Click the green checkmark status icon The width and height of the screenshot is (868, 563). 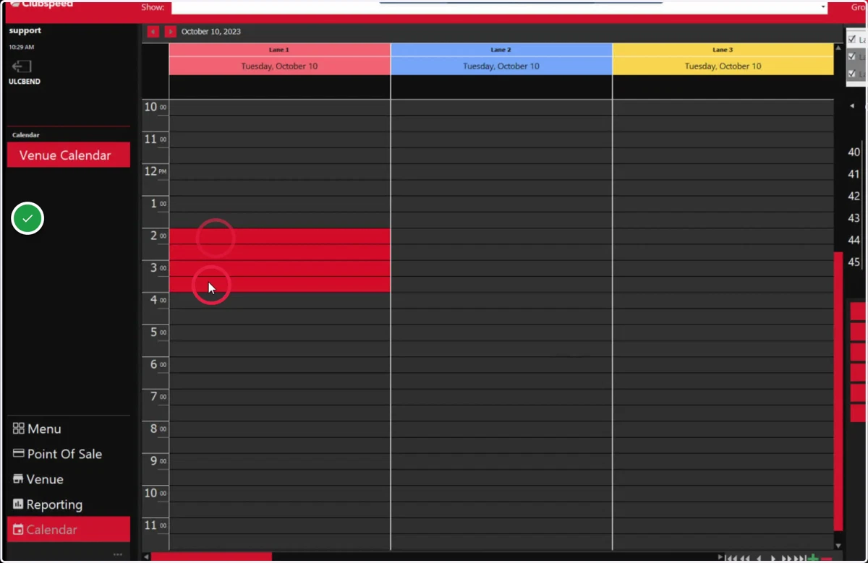tap(27, 218)
